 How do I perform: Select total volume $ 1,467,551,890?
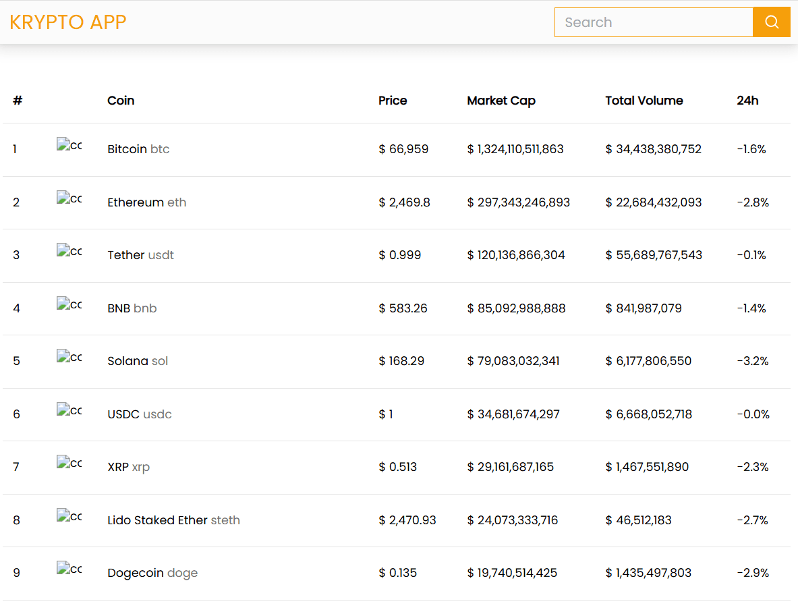648,467
